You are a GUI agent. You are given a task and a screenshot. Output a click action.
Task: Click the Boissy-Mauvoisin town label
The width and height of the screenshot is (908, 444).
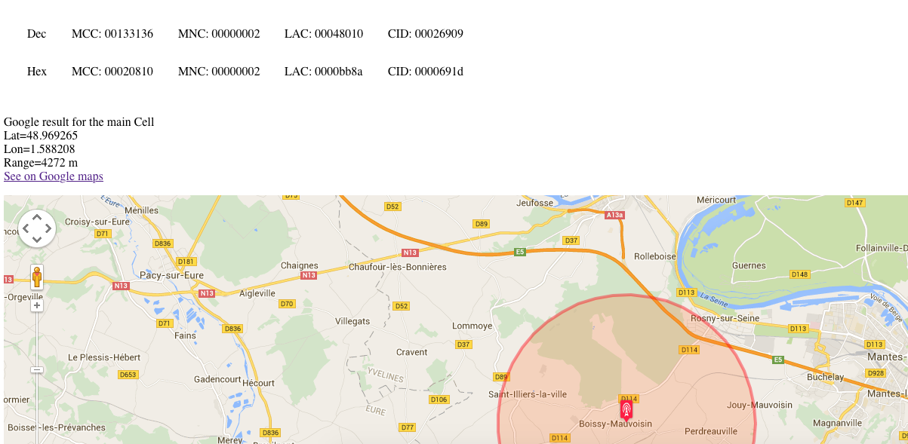(x=615, y=424)
